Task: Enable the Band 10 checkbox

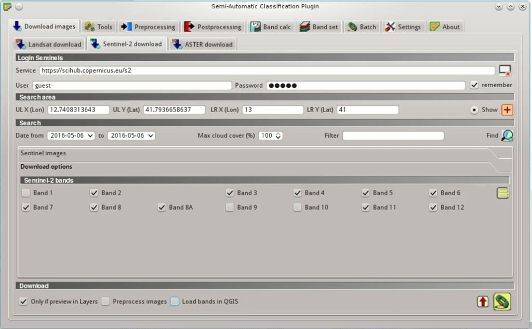Action: click(x=297, y=207)
